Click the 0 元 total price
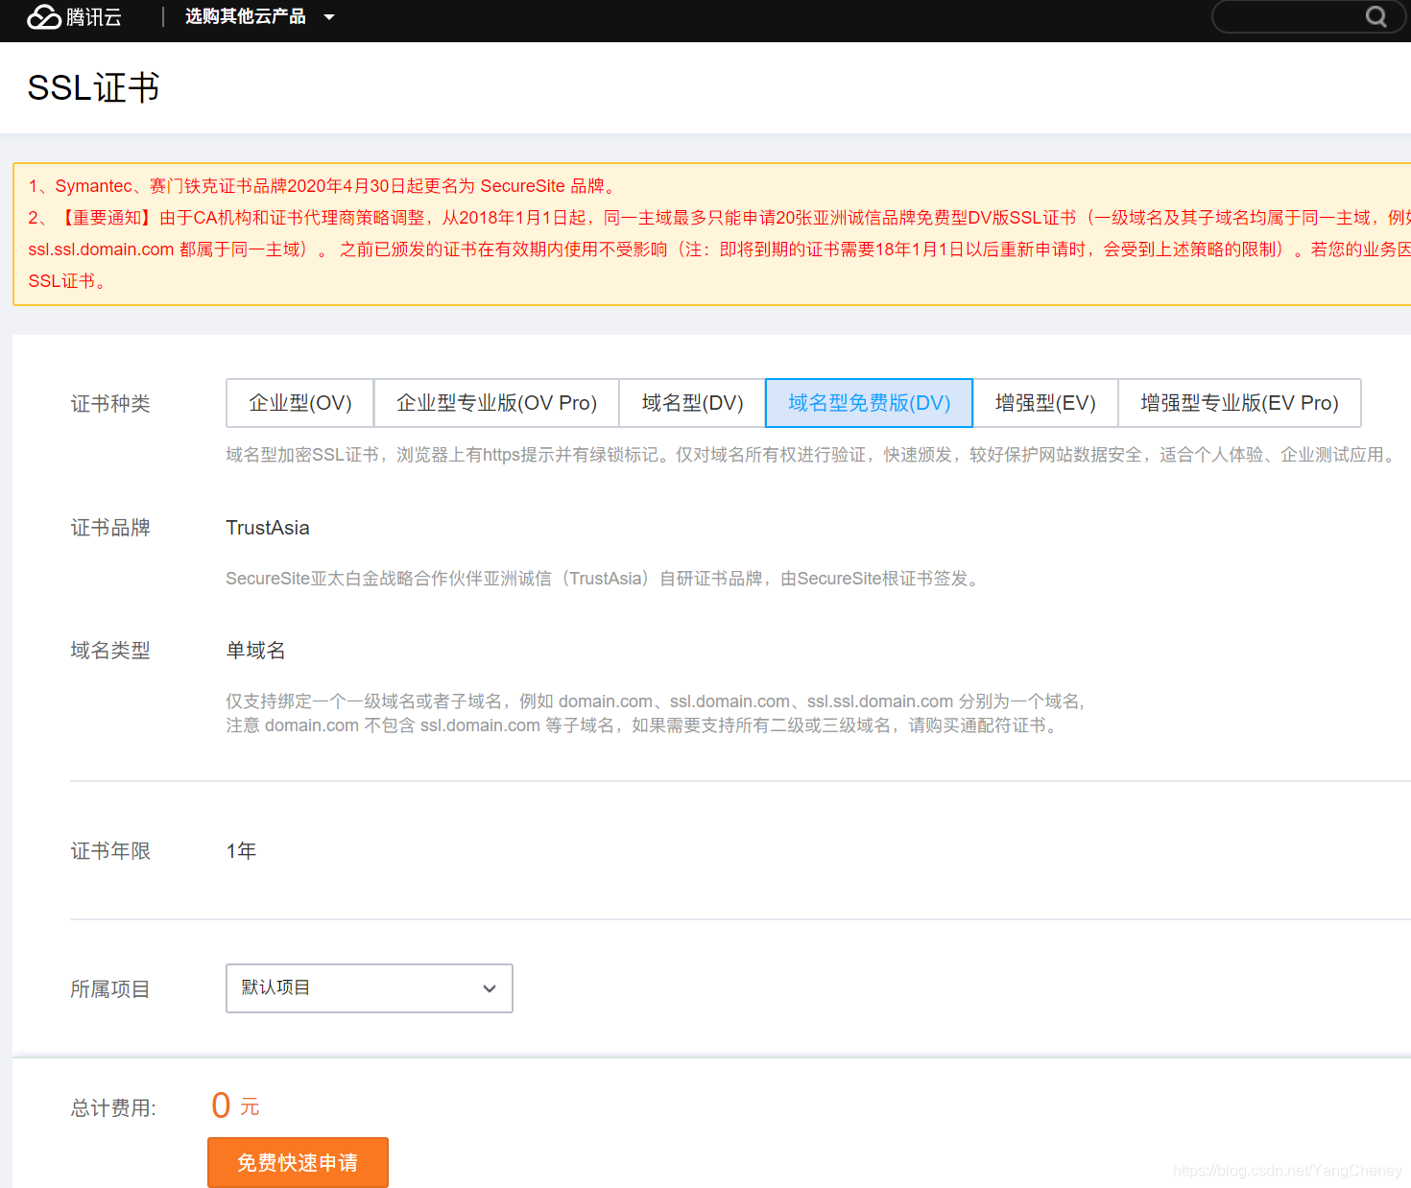The image size is (1411, 1188). 235,1105
